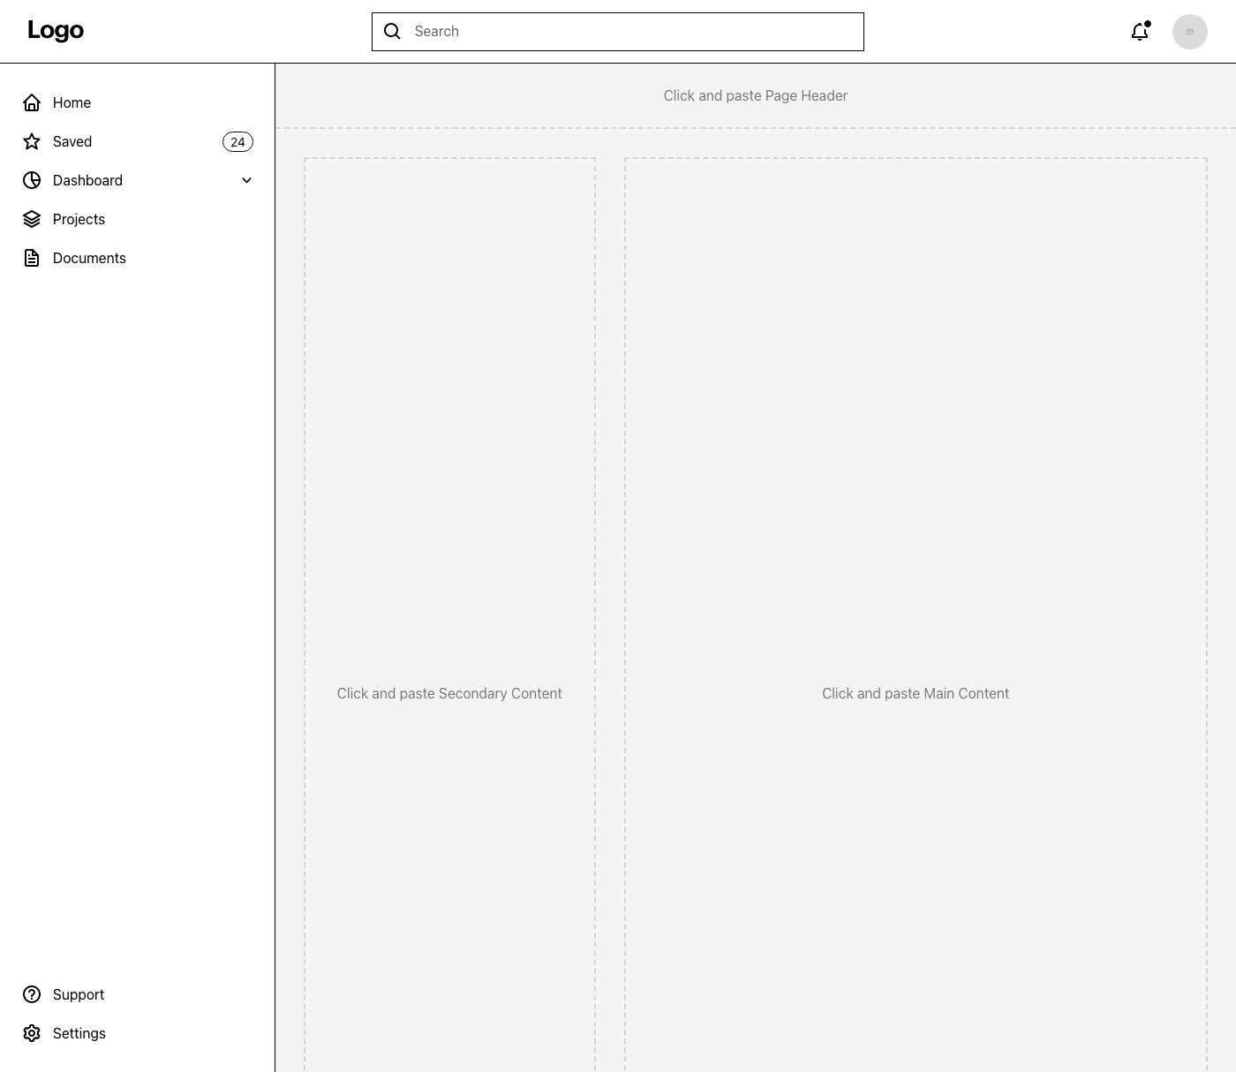Click the Projects layers icon

pos(32,219)
